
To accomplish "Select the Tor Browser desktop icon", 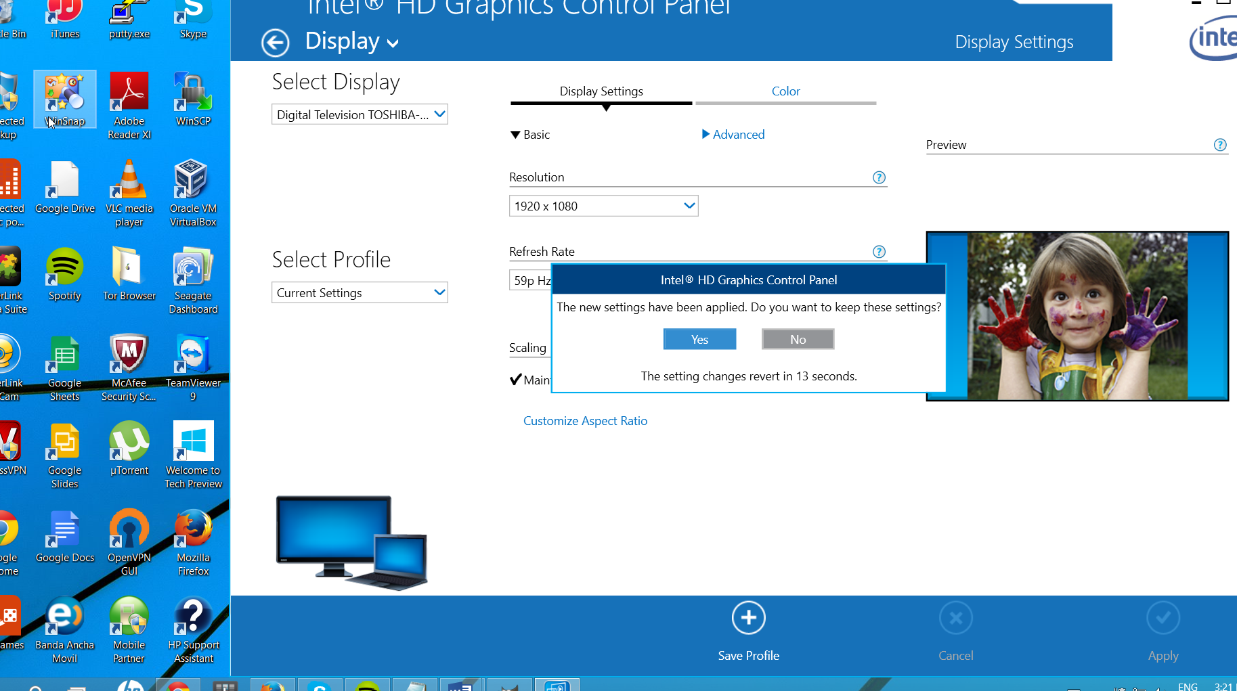I will [x=129, y=274].
